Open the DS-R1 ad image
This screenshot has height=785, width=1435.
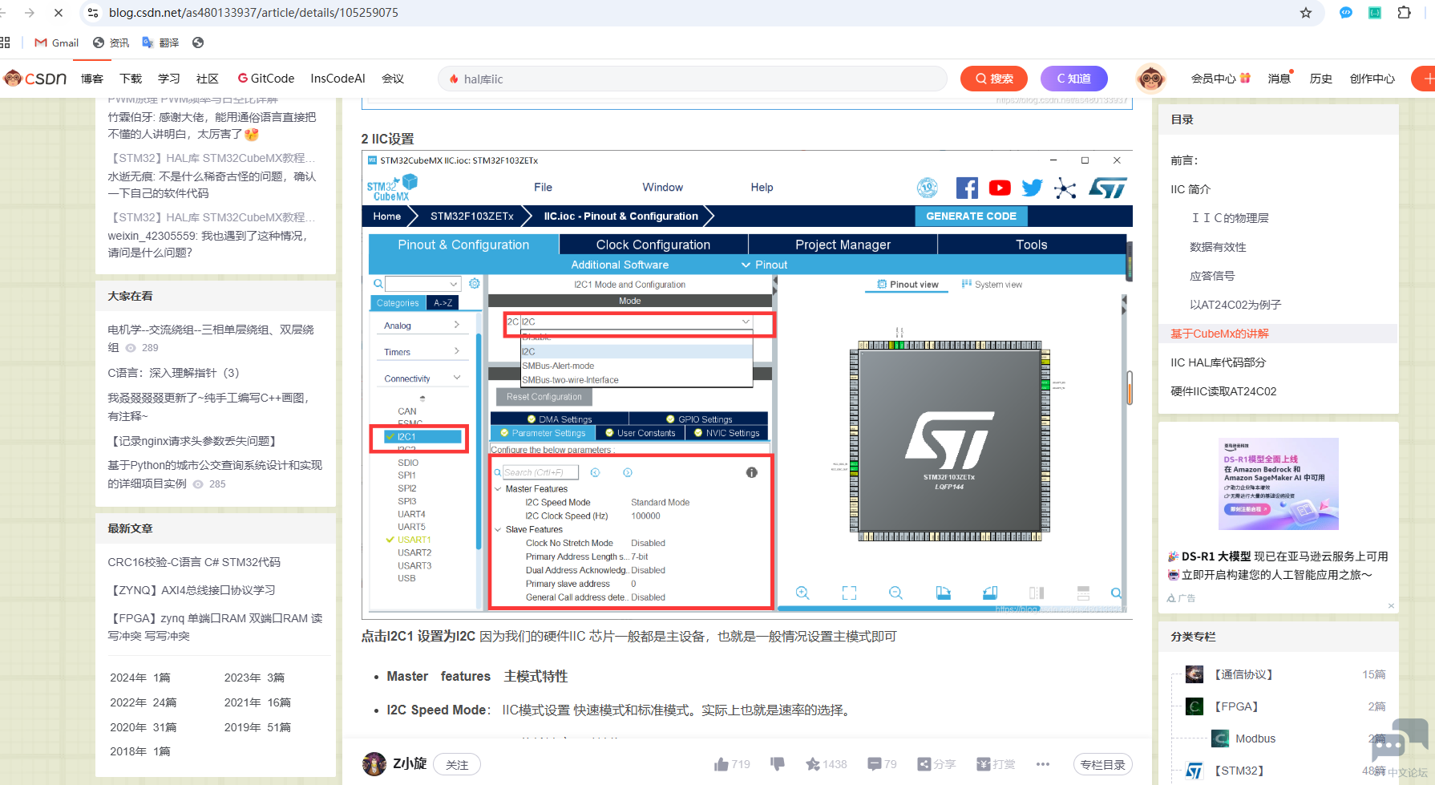(x=1279, y=484)
